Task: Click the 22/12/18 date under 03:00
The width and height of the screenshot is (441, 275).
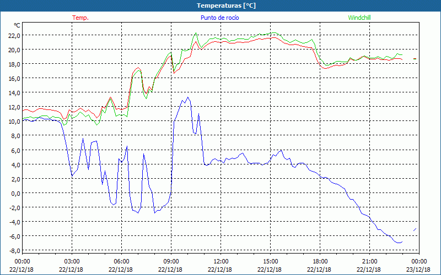Action: [72, 269]
